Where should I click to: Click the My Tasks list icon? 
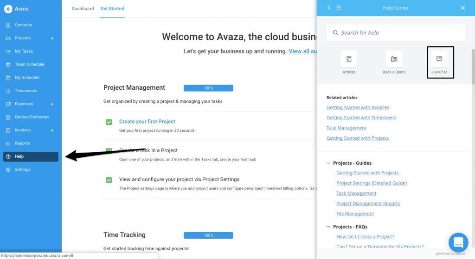(x=8, y=52)
